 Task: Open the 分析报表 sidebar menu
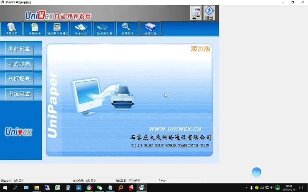(x=19, y=79)
